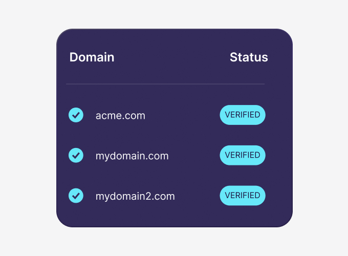Click the divider line under the headers

165,83
